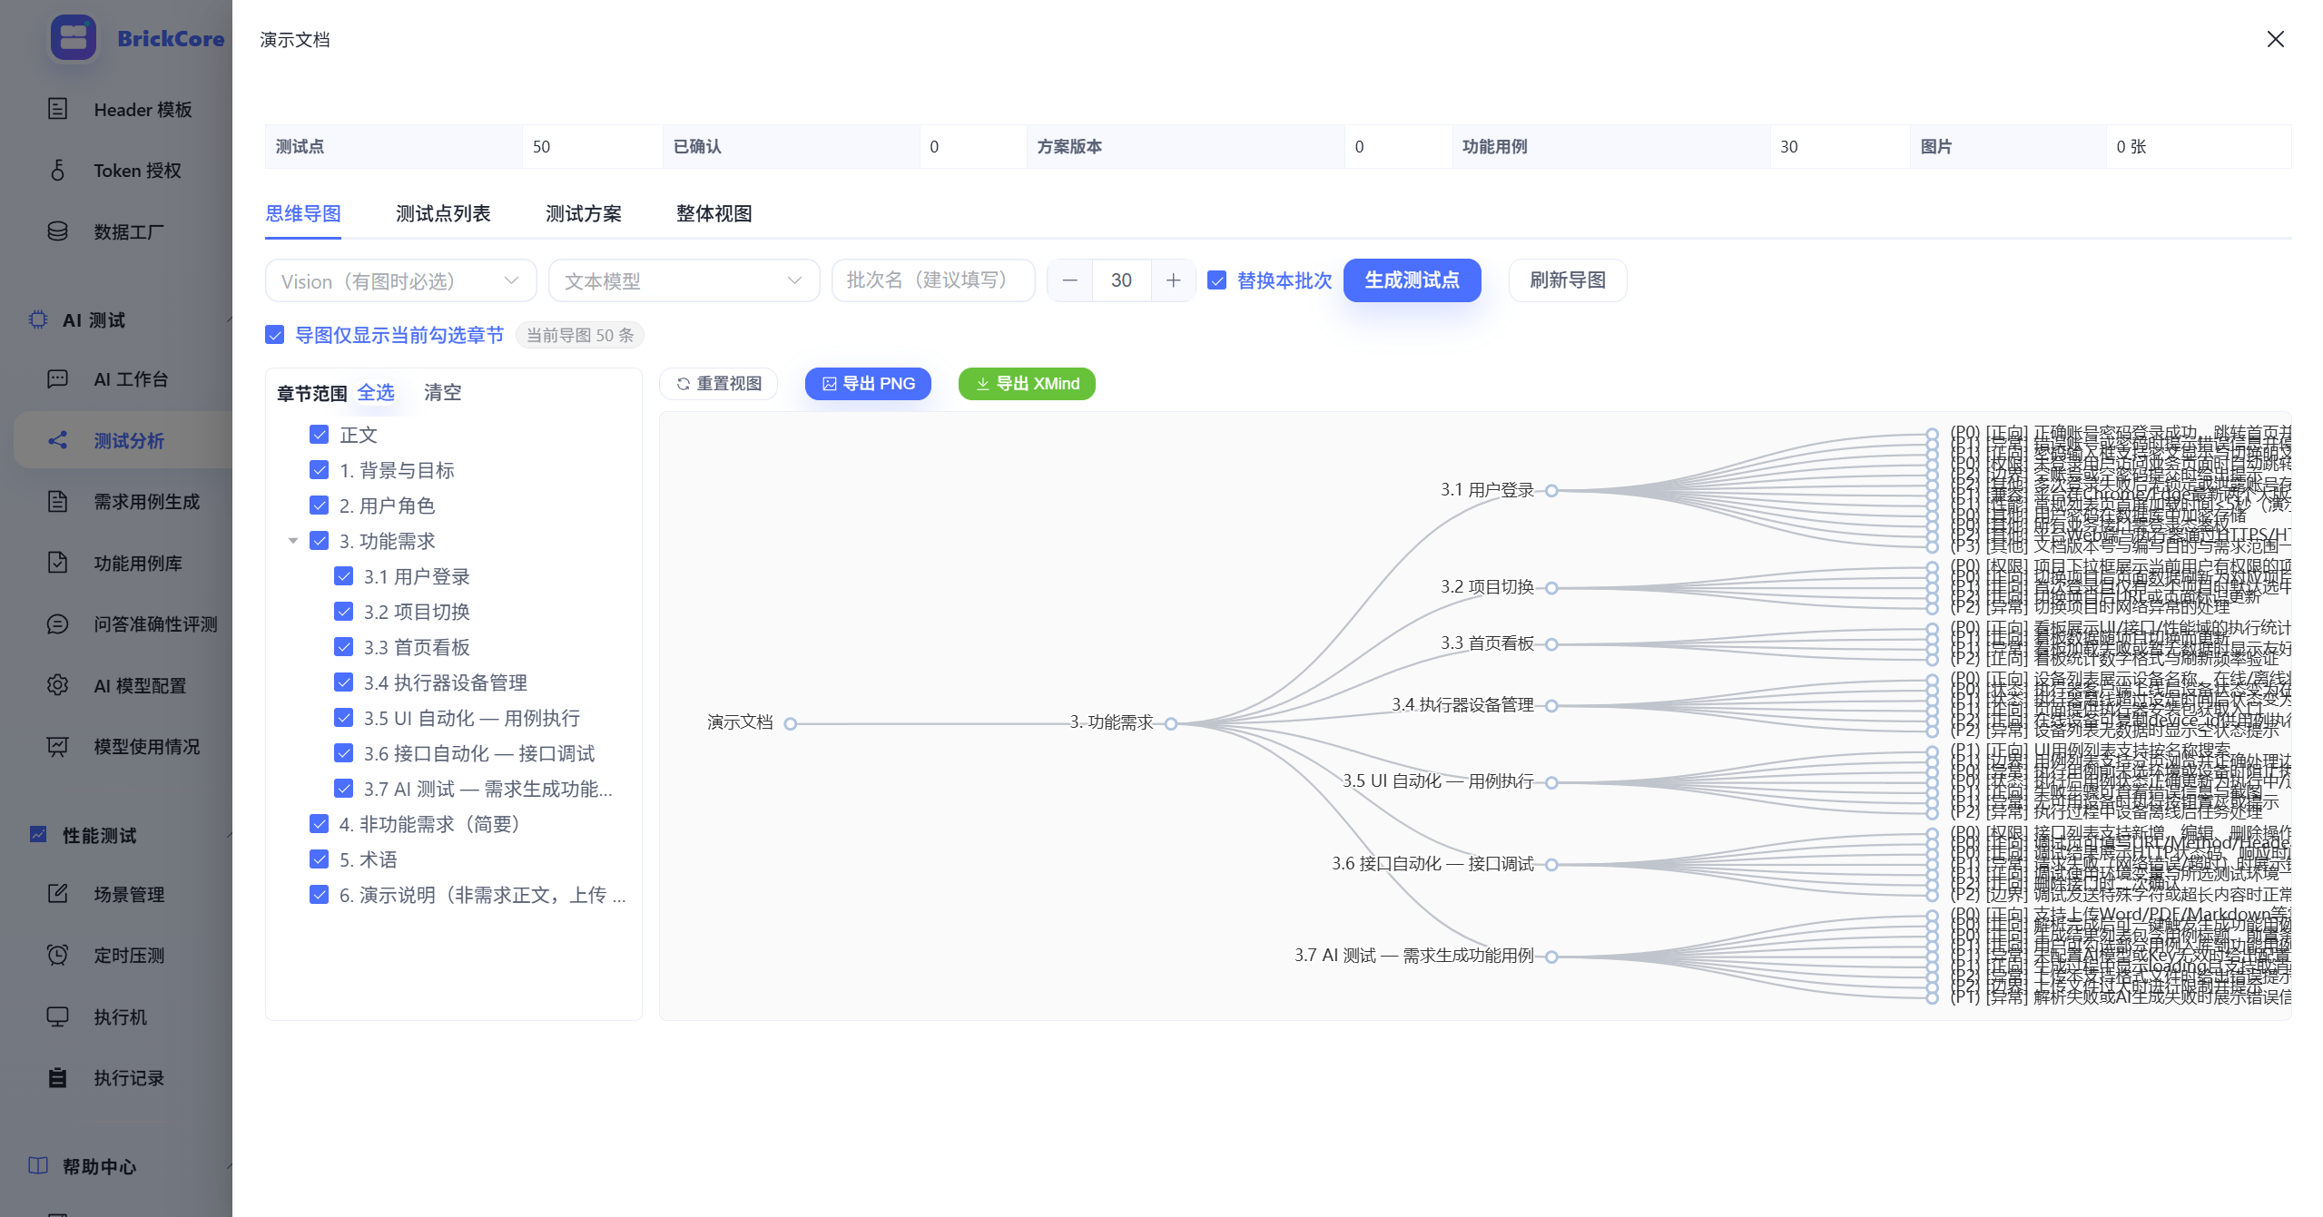Click the 刷新导图 button
The height and width of the screenshot is (1217, 2323).
[1567, 280]
